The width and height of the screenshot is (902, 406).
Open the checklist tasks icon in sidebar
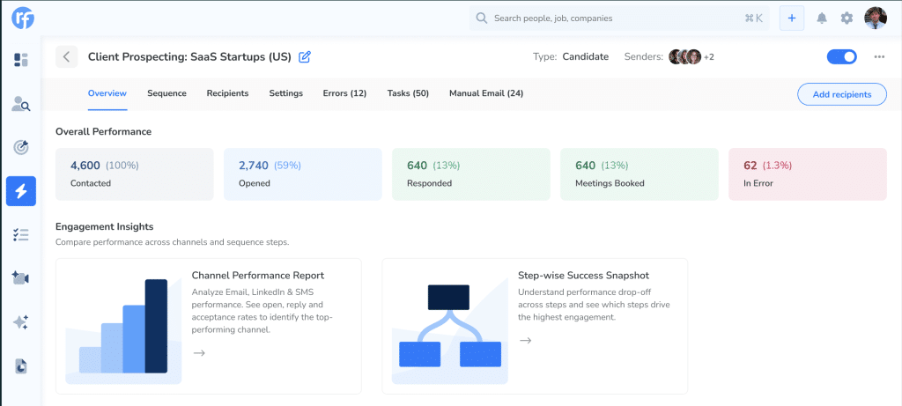tap(21, 234)
